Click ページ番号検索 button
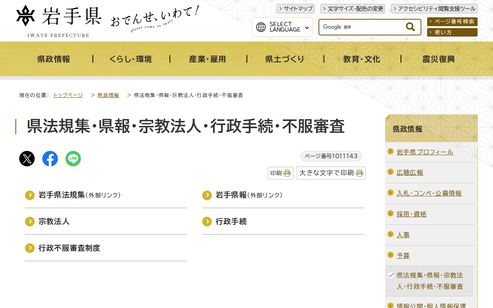493x308 pixels. pos(452,22)
